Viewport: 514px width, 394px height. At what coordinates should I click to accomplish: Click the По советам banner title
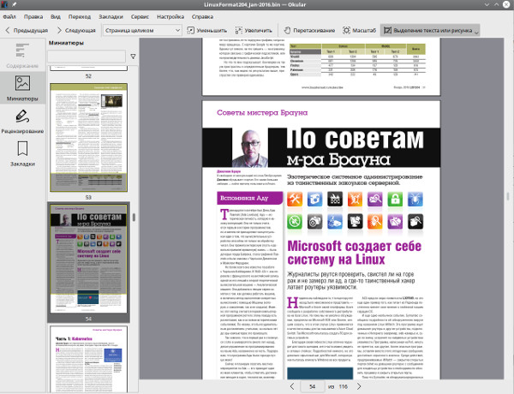pyautogui.click(x=355, y=139)
